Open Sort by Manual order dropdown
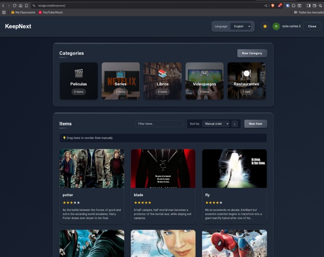Image resolution: width=324 pixels, height=257 pixels. 216,124
